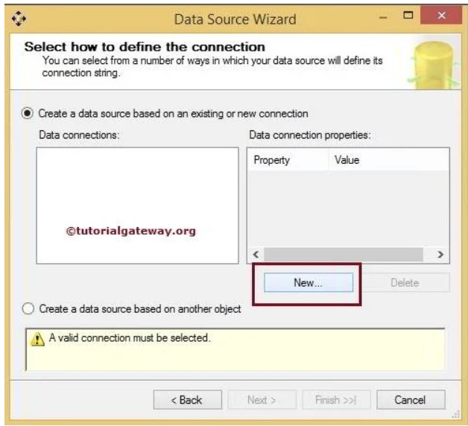Click the New... connection button
The image size is (468, 426).
pyautogui.click(x=309, y=282)
